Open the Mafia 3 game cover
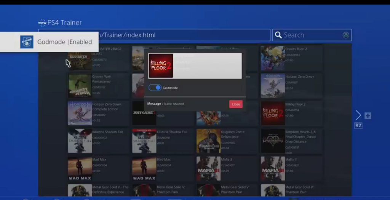390x200 pixels. tap(208, 168)
